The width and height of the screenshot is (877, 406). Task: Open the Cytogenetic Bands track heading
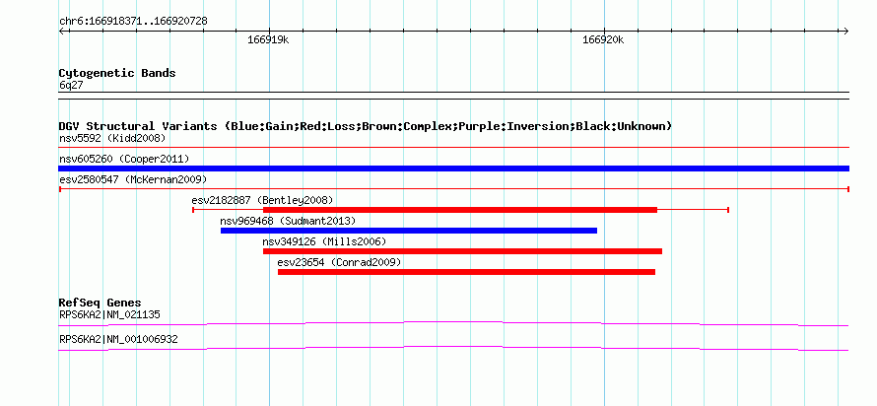pos(117,73)
